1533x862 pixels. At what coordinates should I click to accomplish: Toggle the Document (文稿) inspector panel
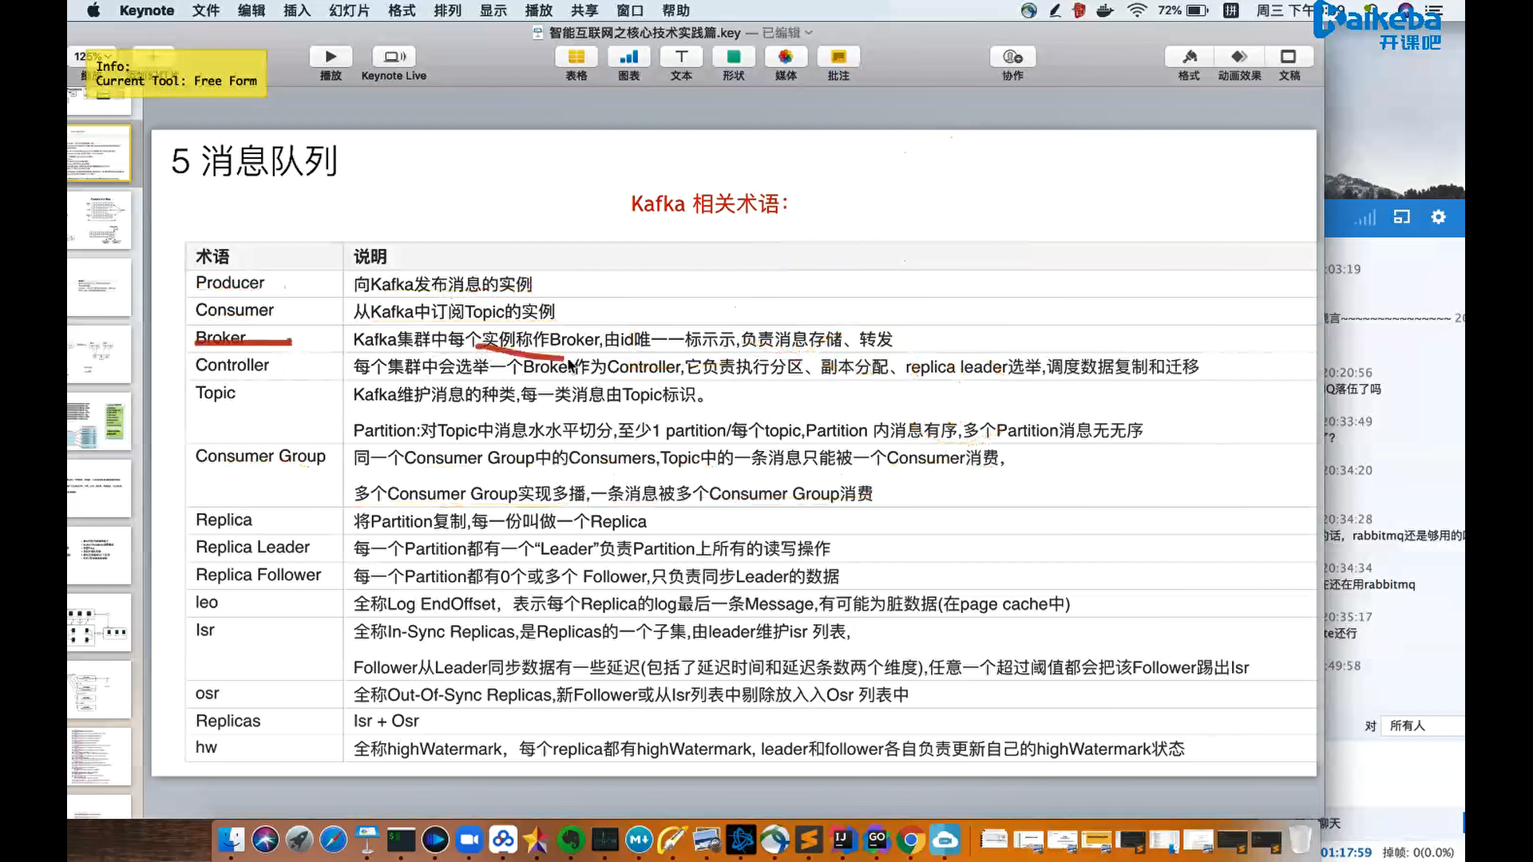tap(1289, 57)
